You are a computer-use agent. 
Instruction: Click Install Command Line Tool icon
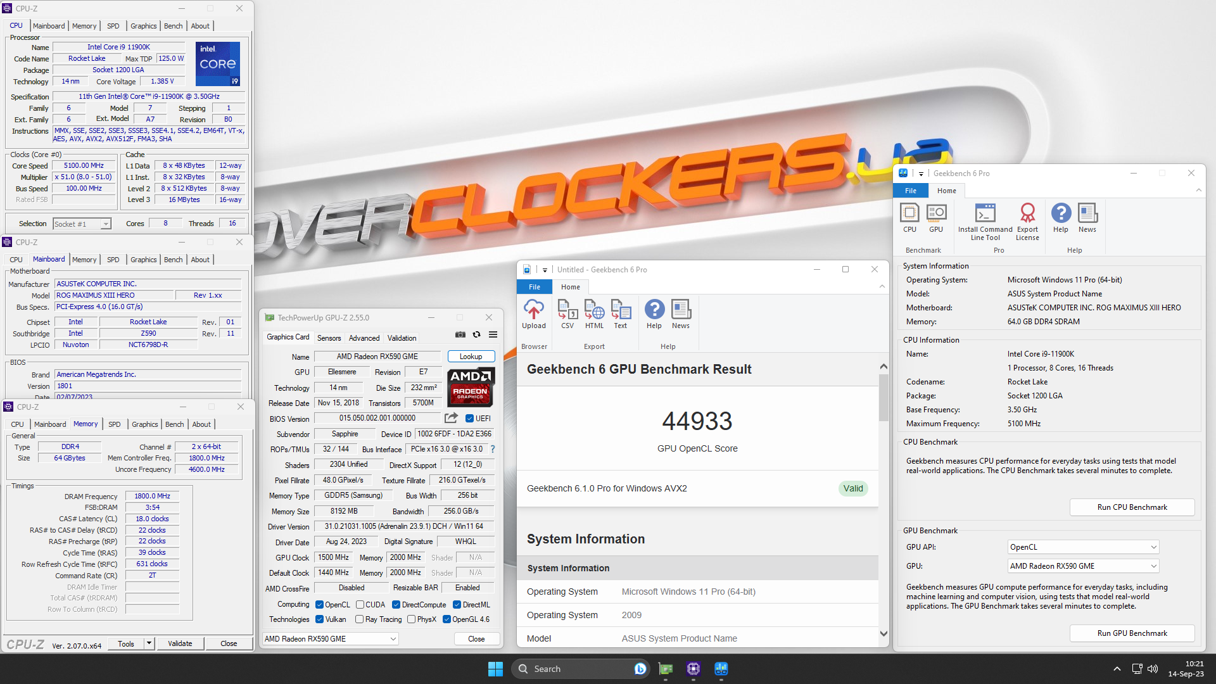click(985, 222)
